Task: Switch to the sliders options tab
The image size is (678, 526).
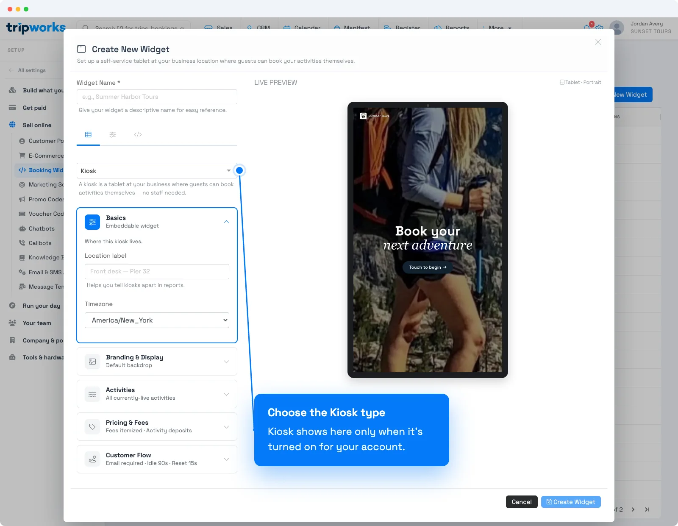Action: point(113,135)
